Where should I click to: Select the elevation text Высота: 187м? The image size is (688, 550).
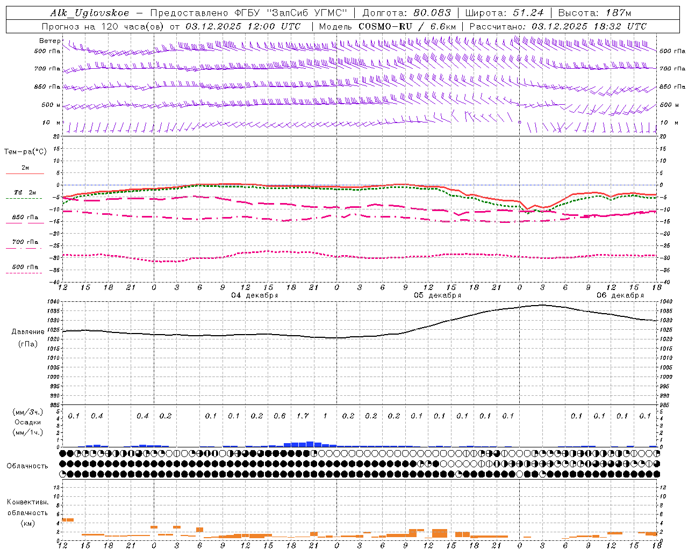point(594,13)
